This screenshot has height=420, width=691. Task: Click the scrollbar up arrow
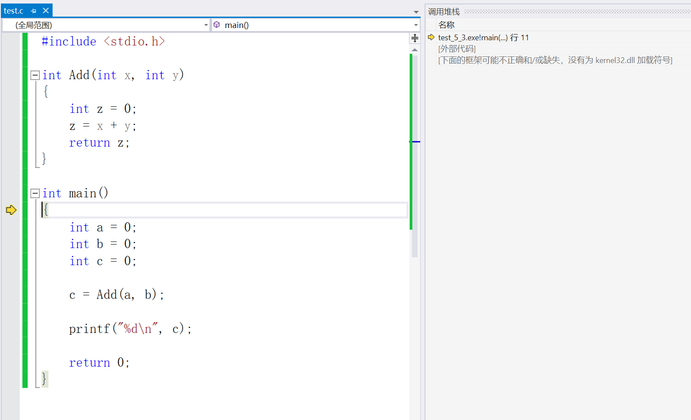415,50
